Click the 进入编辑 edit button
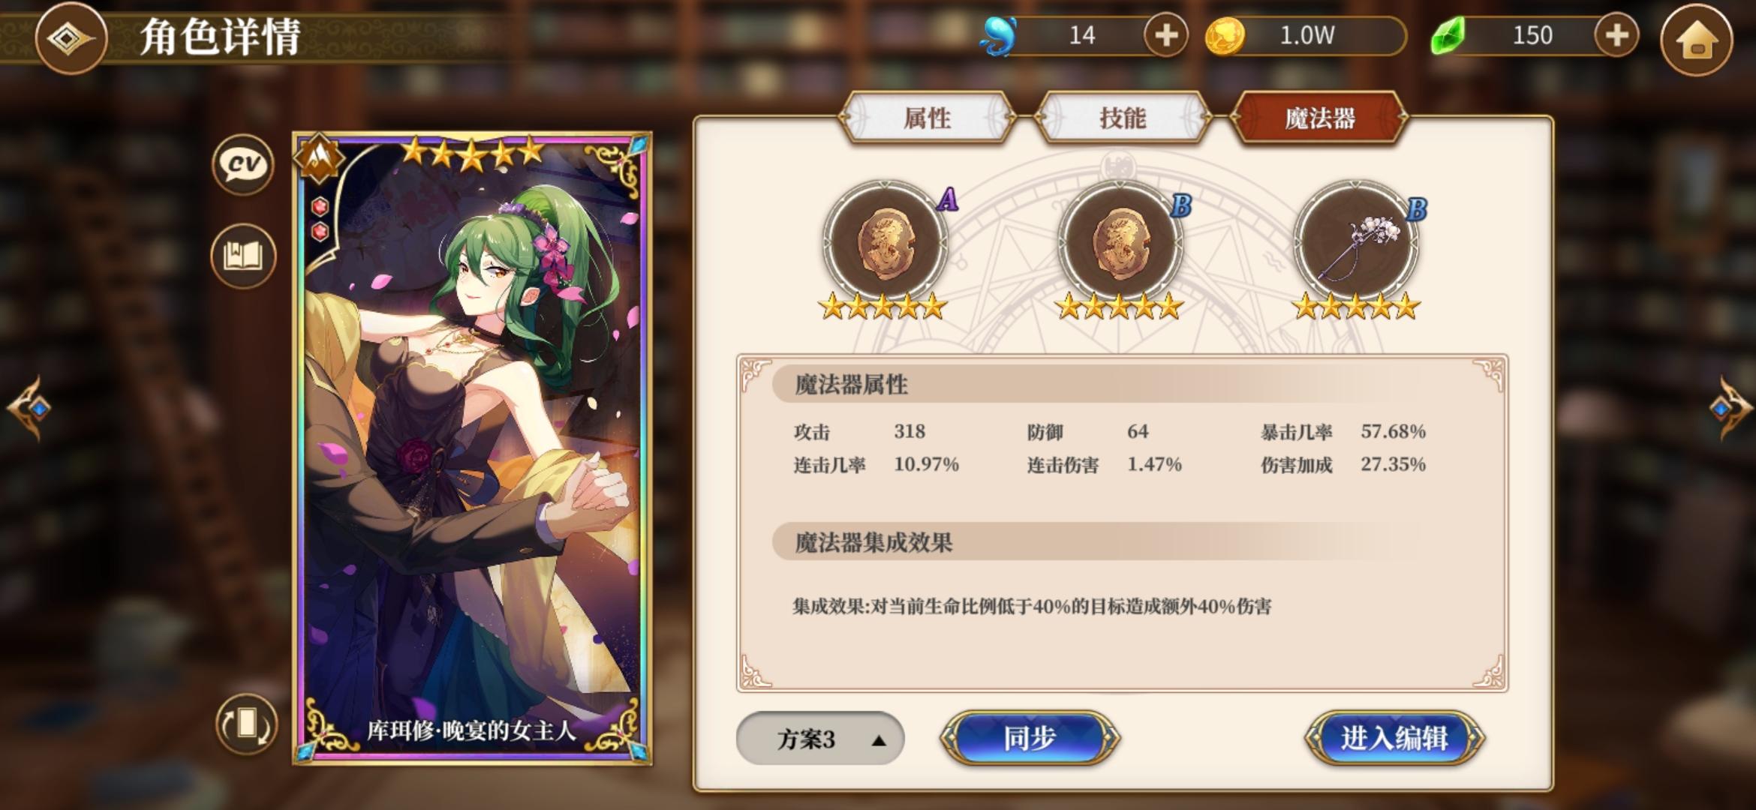 click(1395, 738)
